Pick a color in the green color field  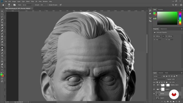tap(167, 18)
